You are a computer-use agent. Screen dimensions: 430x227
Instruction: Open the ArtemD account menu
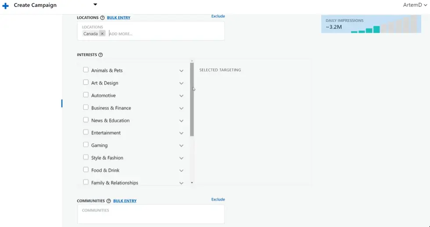click(414, 5)
